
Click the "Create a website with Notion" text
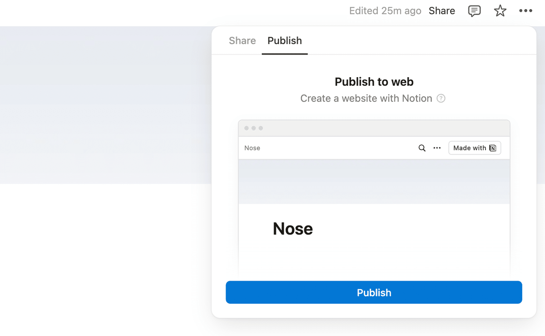pyautogui.click(x=366, y=98)
